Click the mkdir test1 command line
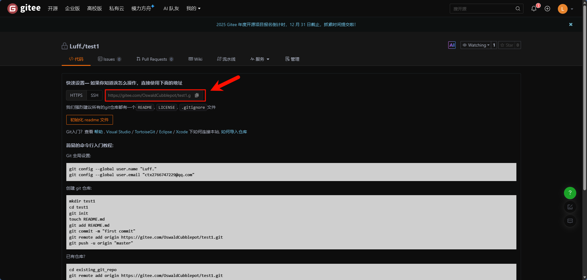 click(82, 201)
